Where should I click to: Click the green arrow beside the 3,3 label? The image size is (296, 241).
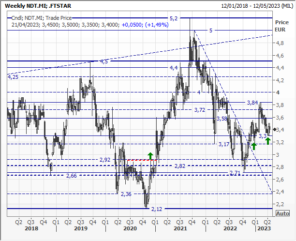[267, 141]
